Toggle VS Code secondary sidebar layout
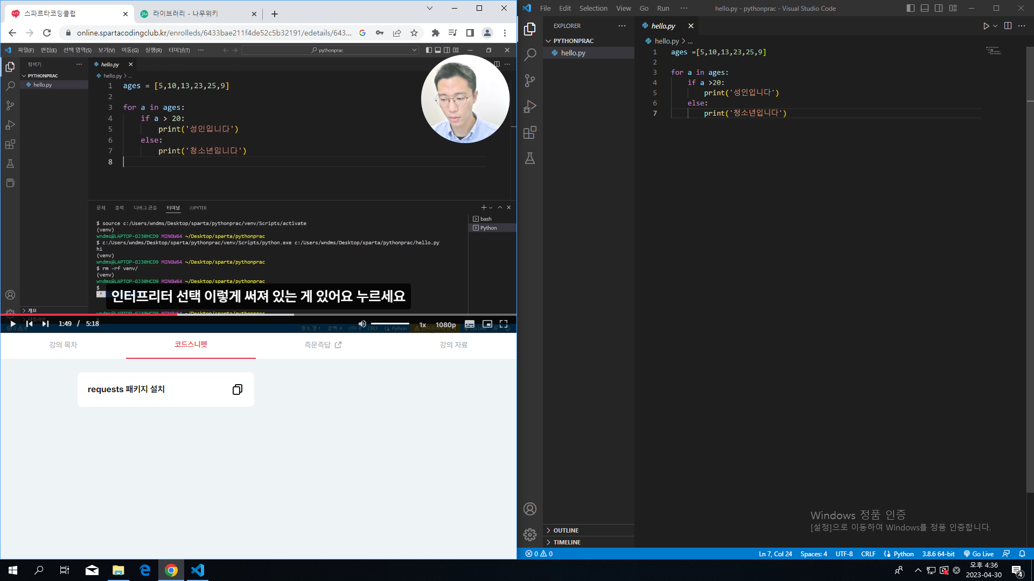Screen dimensions: 1034x581 tap(939, 8)
